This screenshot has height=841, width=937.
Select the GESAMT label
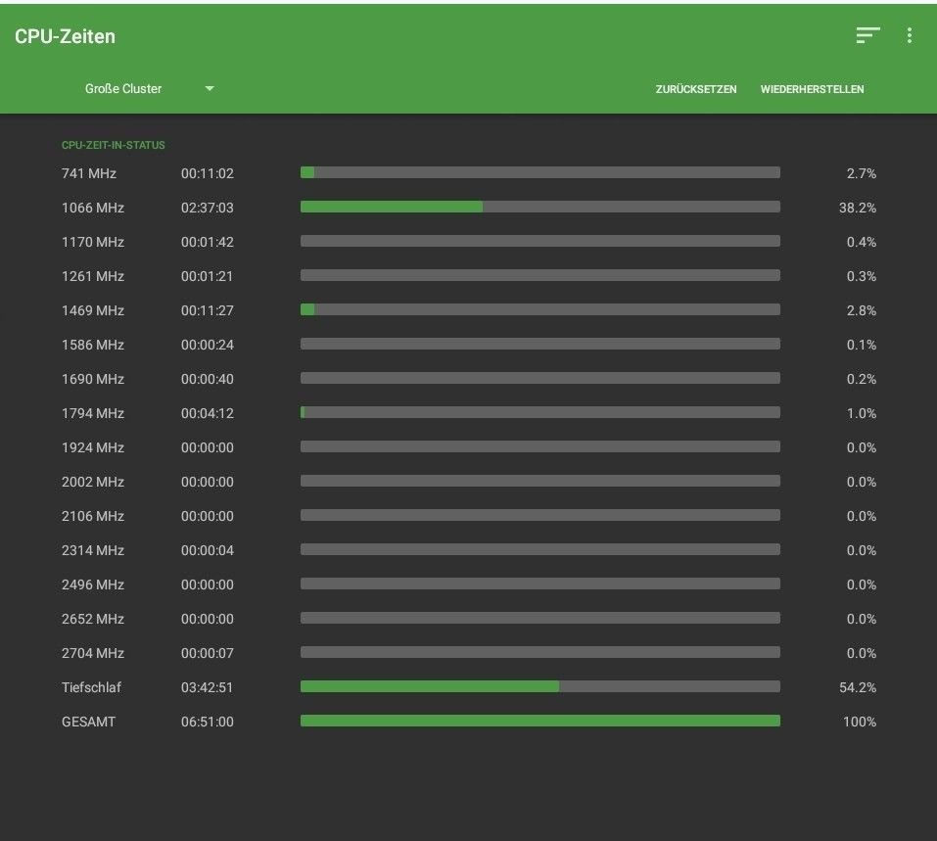click(88, 722)
